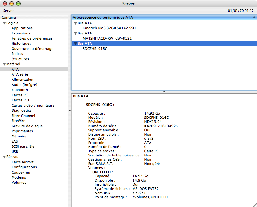Select Audio (intégré) in the sidebar
Image resolution: width=257 pixels, height=207 pixels.
(x=24, y=85)
